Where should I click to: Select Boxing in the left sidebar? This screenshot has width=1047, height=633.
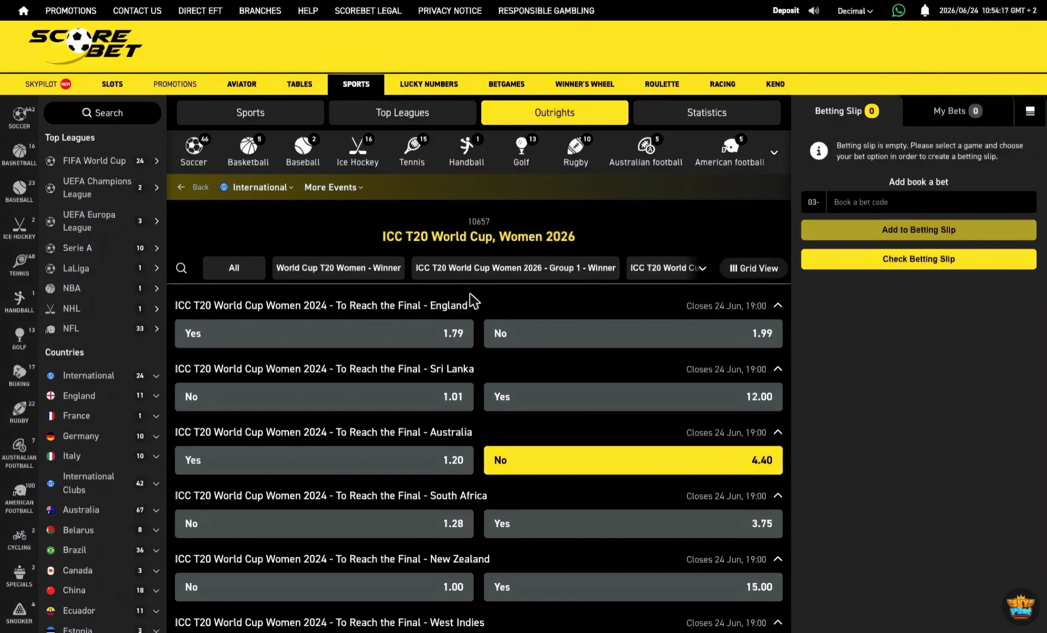pos(19,375)
